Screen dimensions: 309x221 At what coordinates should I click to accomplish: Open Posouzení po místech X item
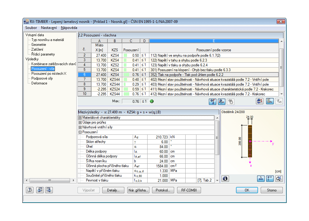point(49,74)
